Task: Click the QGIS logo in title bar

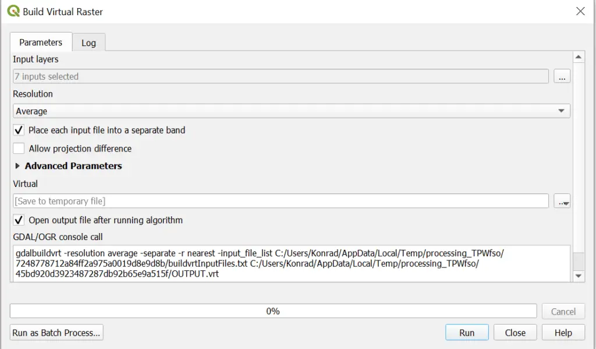Action: point(13,11)
